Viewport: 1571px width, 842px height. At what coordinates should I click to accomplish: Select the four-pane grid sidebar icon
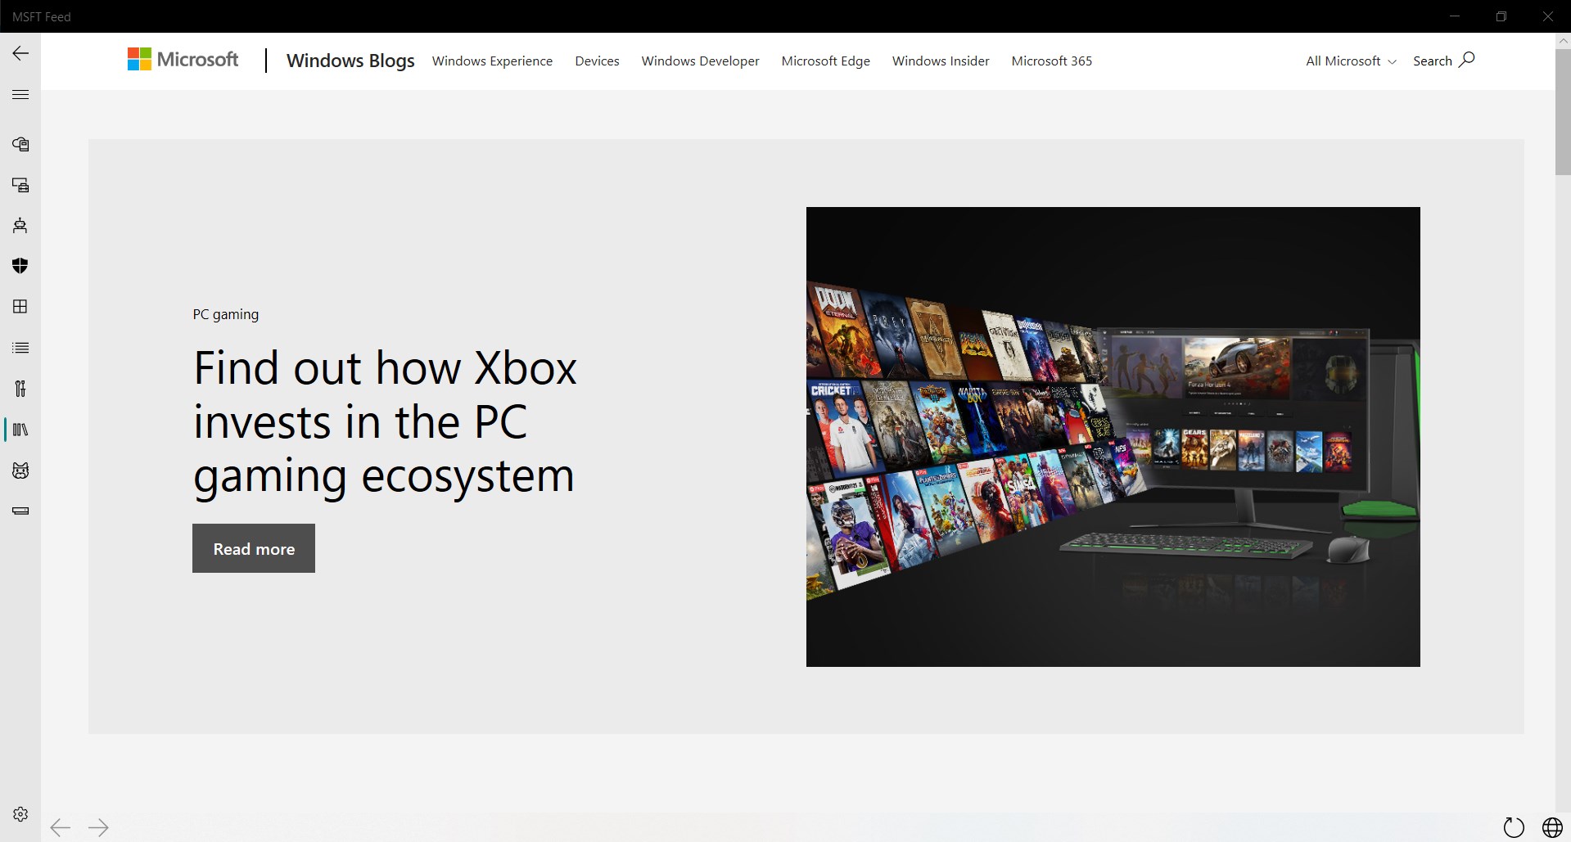pyautogui.click(x=20, y=307)
